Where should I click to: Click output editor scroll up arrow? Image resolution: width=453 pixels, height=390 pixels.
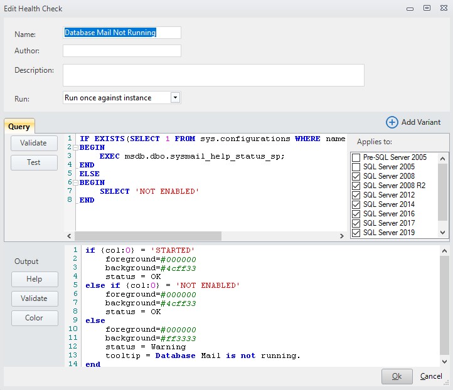click(x=444, y=251)
